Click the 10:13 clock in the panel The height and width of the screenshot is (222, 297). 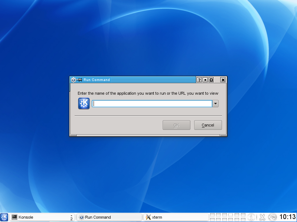(287, 217)
